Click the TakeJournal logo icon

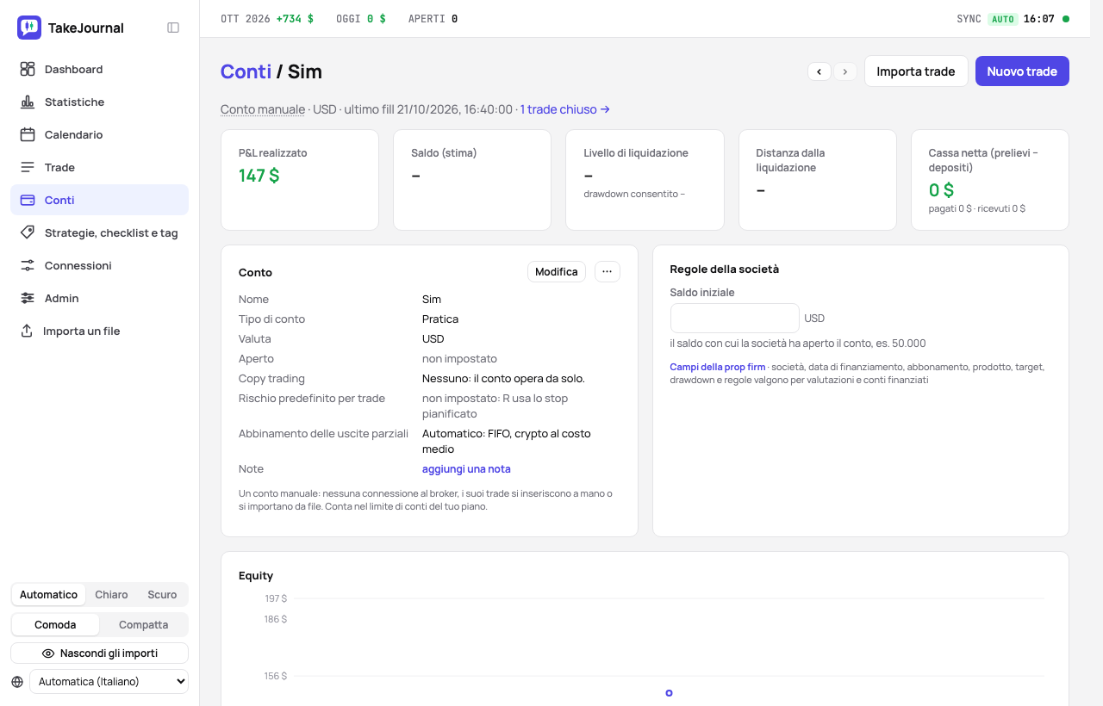[x=29, y=28]
